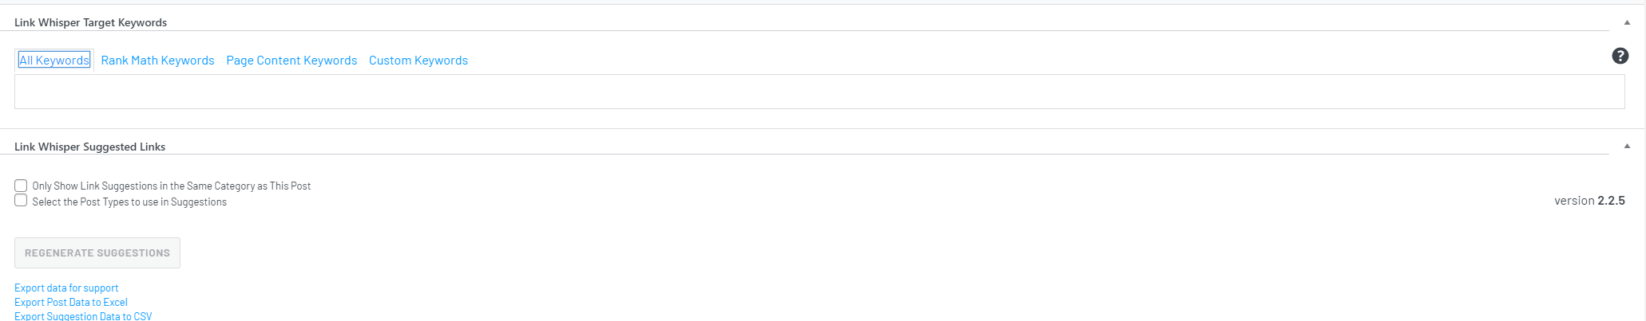Enable Only Show Link Suggestions in Same Category checkbox

point(21,186)
